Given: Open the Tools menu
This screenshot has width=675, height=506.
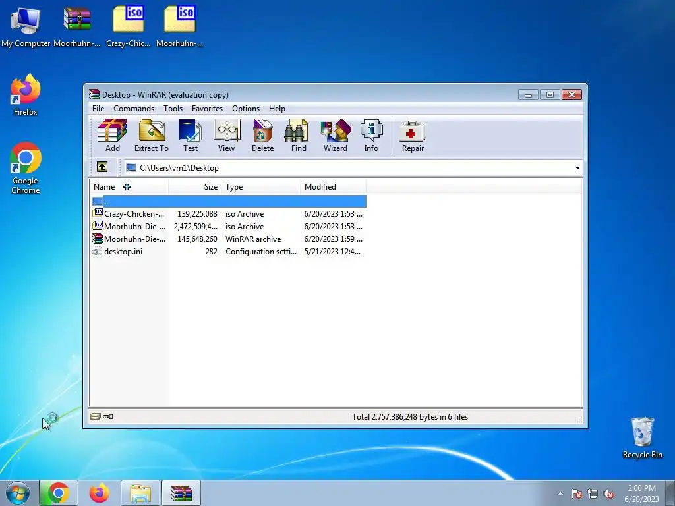Looking at the screenshot, I should pos(173,109).
